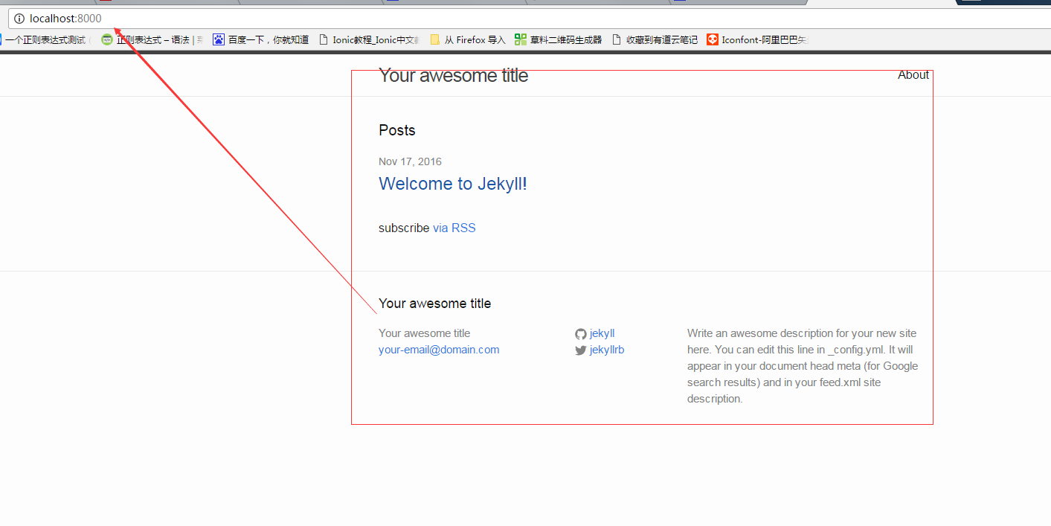Open the 草料二维码生成器 bookmark

(x=558, y=40)
